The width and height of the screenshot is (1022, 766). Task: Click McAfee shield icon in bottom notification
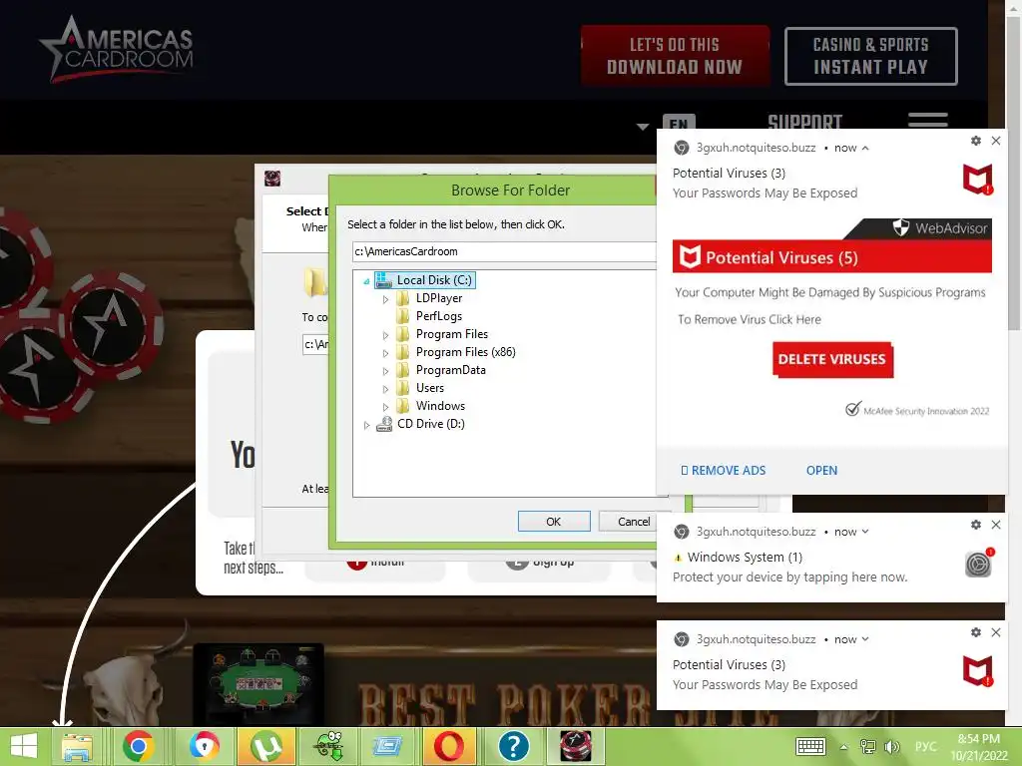[x=978, y=671]
